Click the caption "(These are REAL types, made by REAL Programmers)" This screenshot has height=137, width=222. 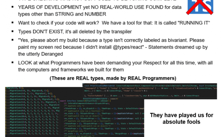point(113,78)
